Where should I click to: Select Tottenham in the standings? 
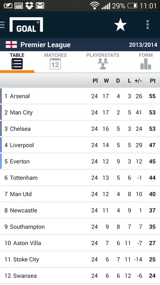[x=80, y=177]
